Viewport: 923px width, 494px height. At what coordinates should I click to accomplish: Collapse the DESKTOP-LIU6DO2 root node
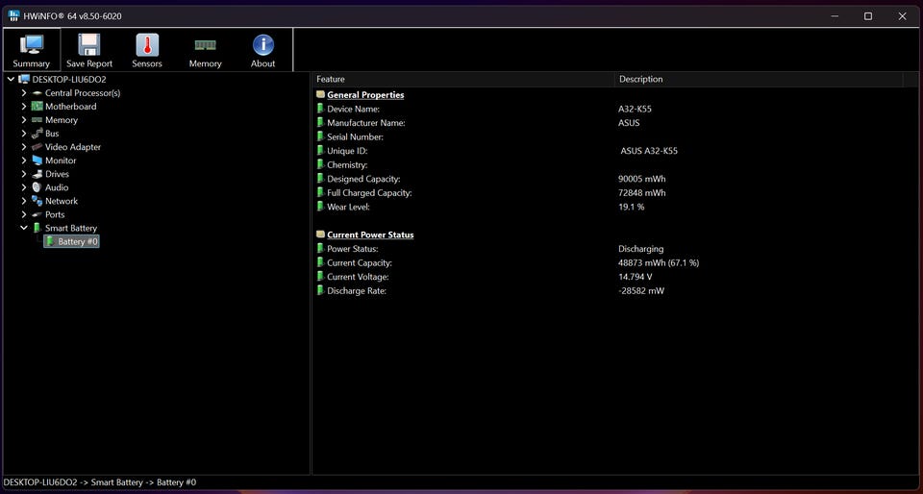11,79
